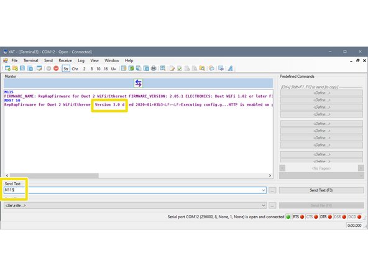The width and height of the screenshot is (368, 276).
Task: Click the monitor horizontal scrollbar thumb
Action: (x=54, y=175)
